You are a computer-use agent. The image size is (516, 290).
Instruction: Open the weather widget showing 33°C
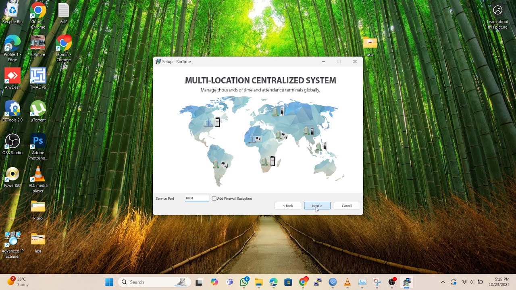(18, 282)
